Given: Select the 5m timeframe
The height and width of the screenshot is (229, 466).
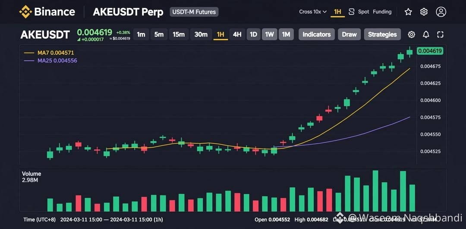Looking at the screenshot, I should point(159,34).
